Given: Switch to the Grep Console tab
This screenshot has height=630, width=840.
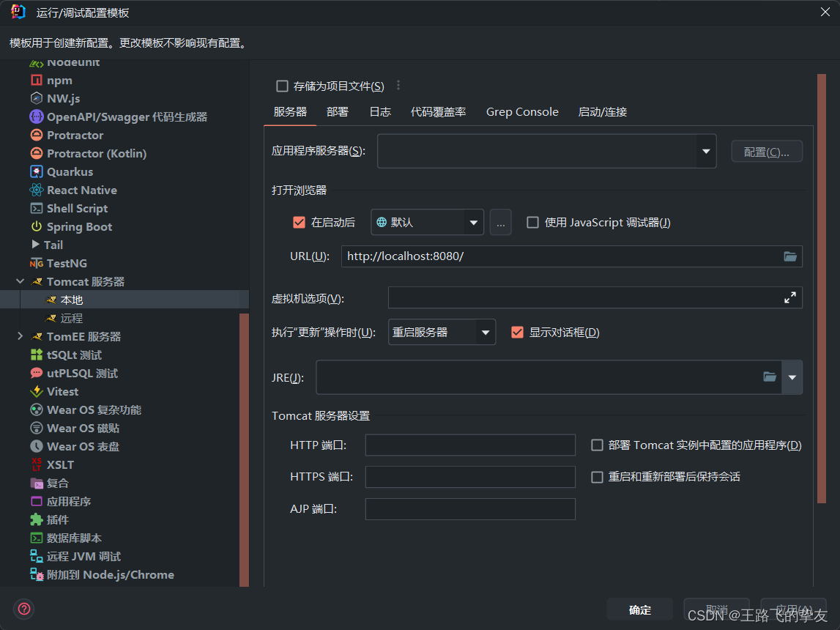Looking at the screenshot, I should tap(522, 112).
